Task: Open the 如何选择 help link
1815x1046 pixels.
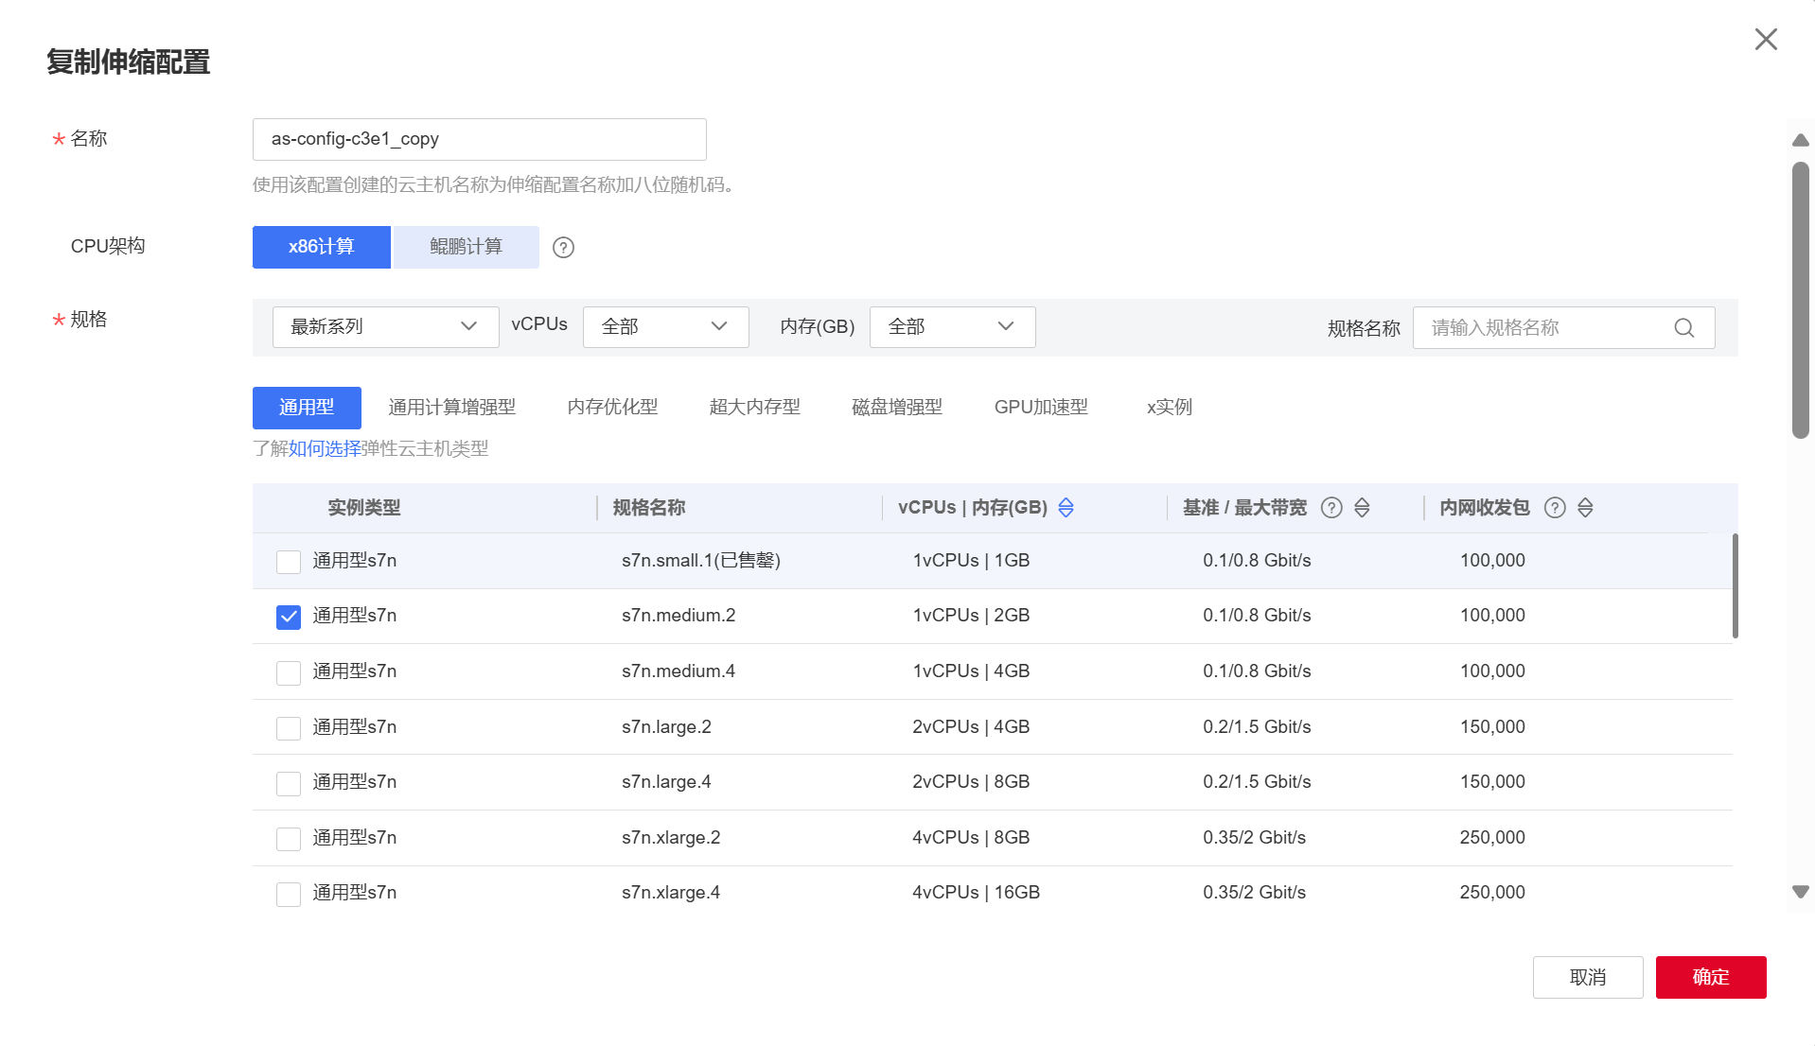Action: tap(323, 449)
